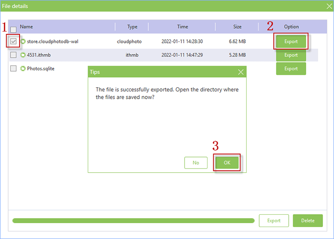The image size is (334, 239).
Task: Click the 2022-01-11 14:47:29 time cell
Action: 182,55
